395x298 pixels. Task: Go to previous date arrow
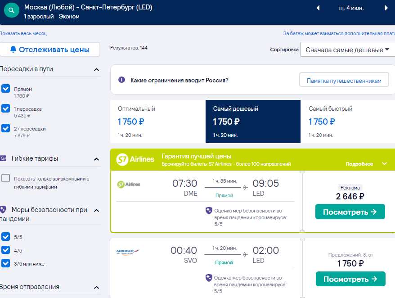318,8
